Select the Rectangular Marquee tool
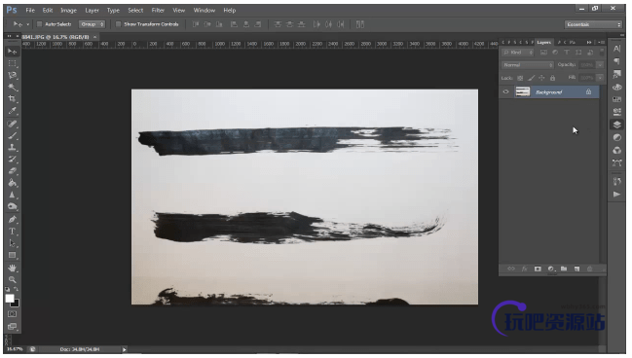Viewport: 632px width, 358px height. (x=12, y=63)
